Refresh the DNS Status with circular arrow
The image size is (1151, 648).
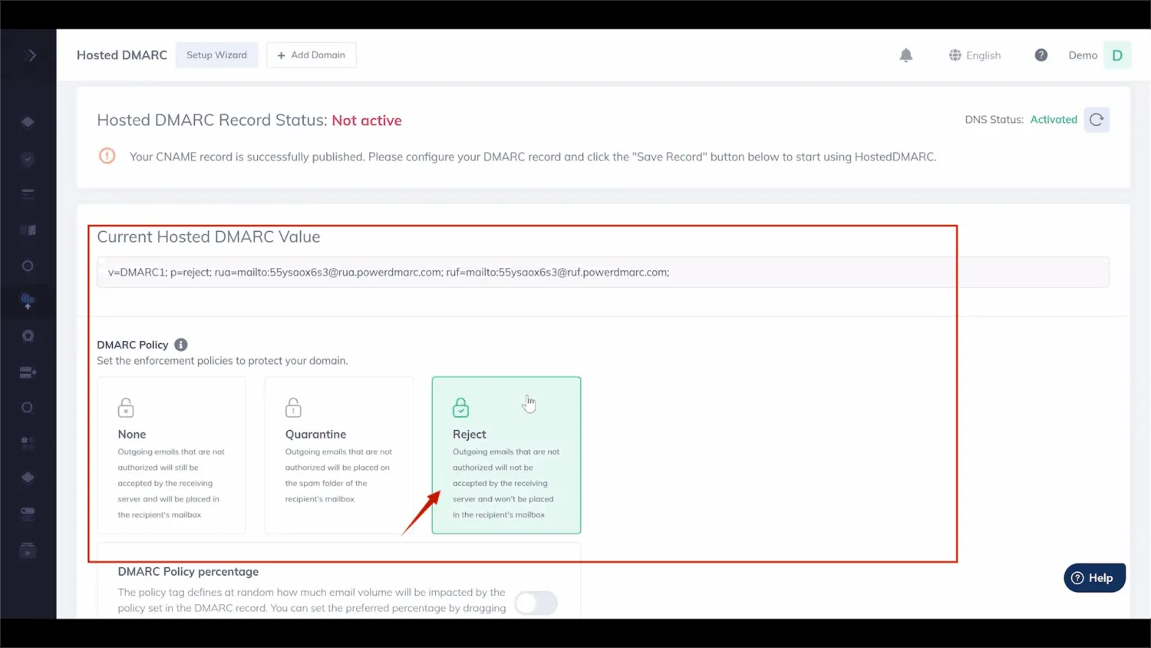pyautogui.click(x=1097, y=120)
